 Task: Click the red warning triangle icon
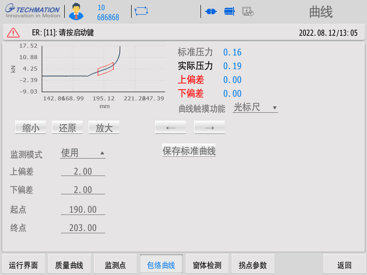pyautogui.click(x=13, y=33)
